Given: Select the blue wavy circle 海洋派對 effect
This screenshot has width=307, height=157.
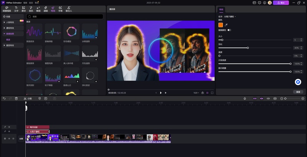Looking at the screenshot, I should (34, 75).
